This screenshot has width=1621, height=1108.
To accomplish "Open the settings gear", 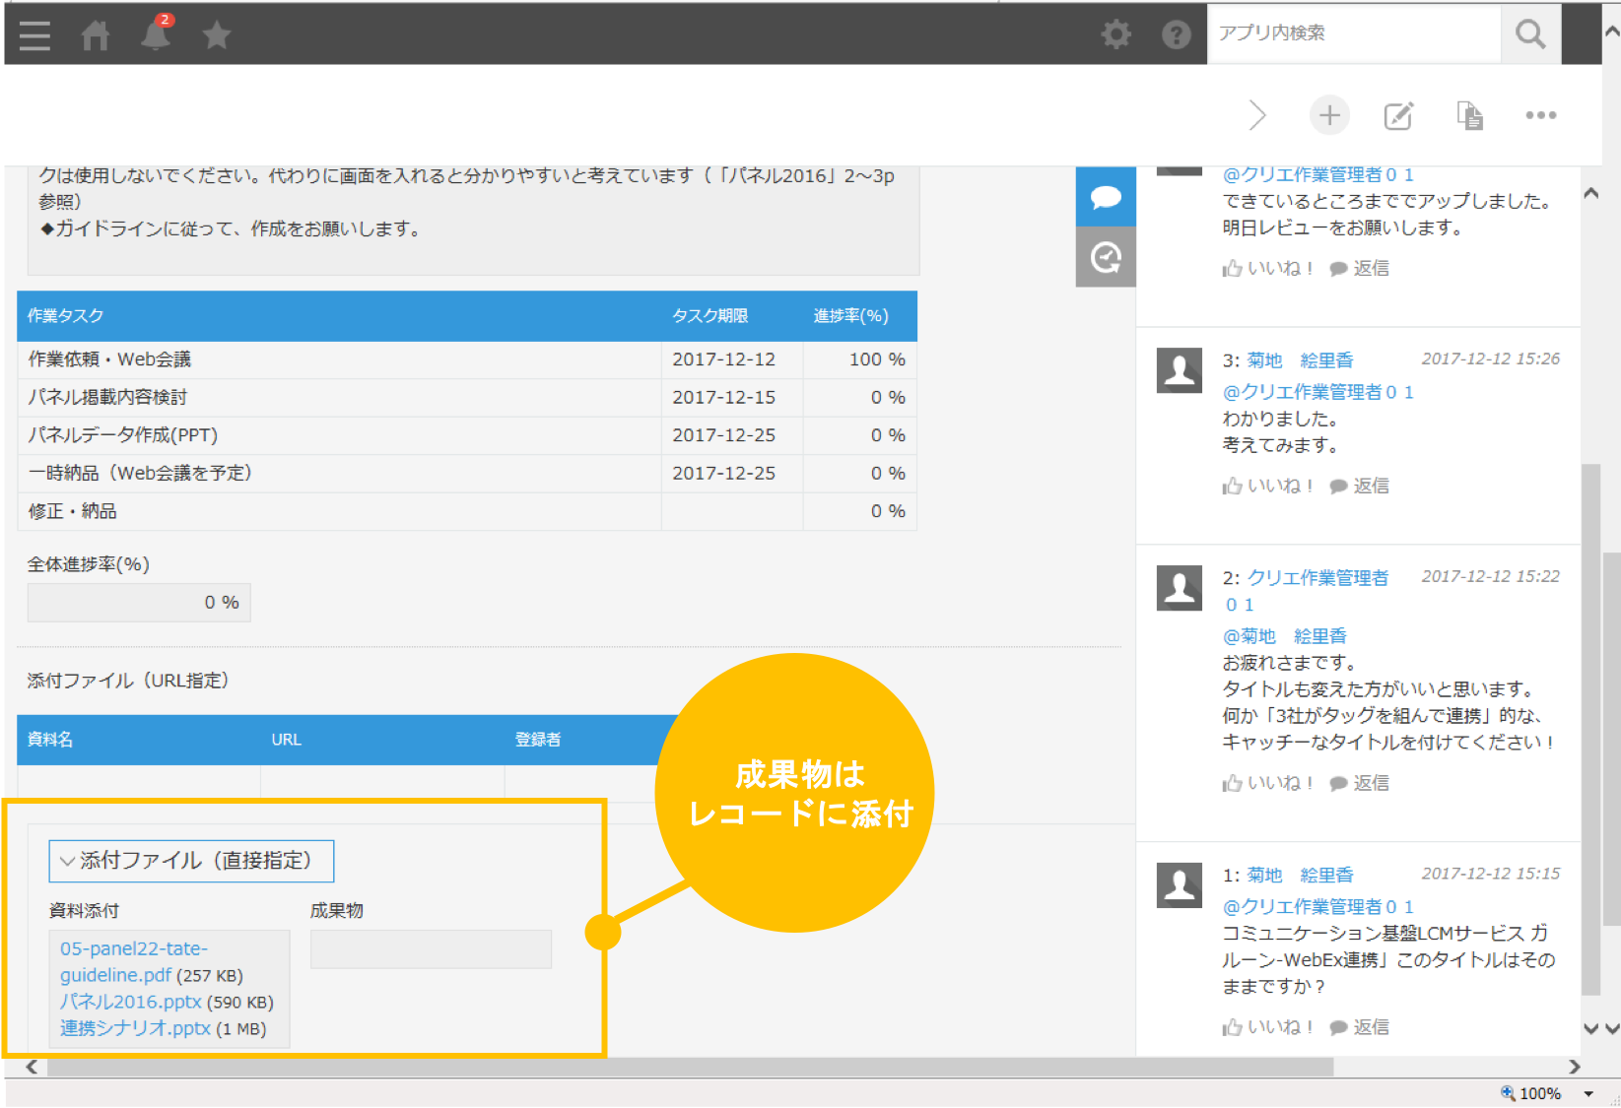I will pos(1115,33).
